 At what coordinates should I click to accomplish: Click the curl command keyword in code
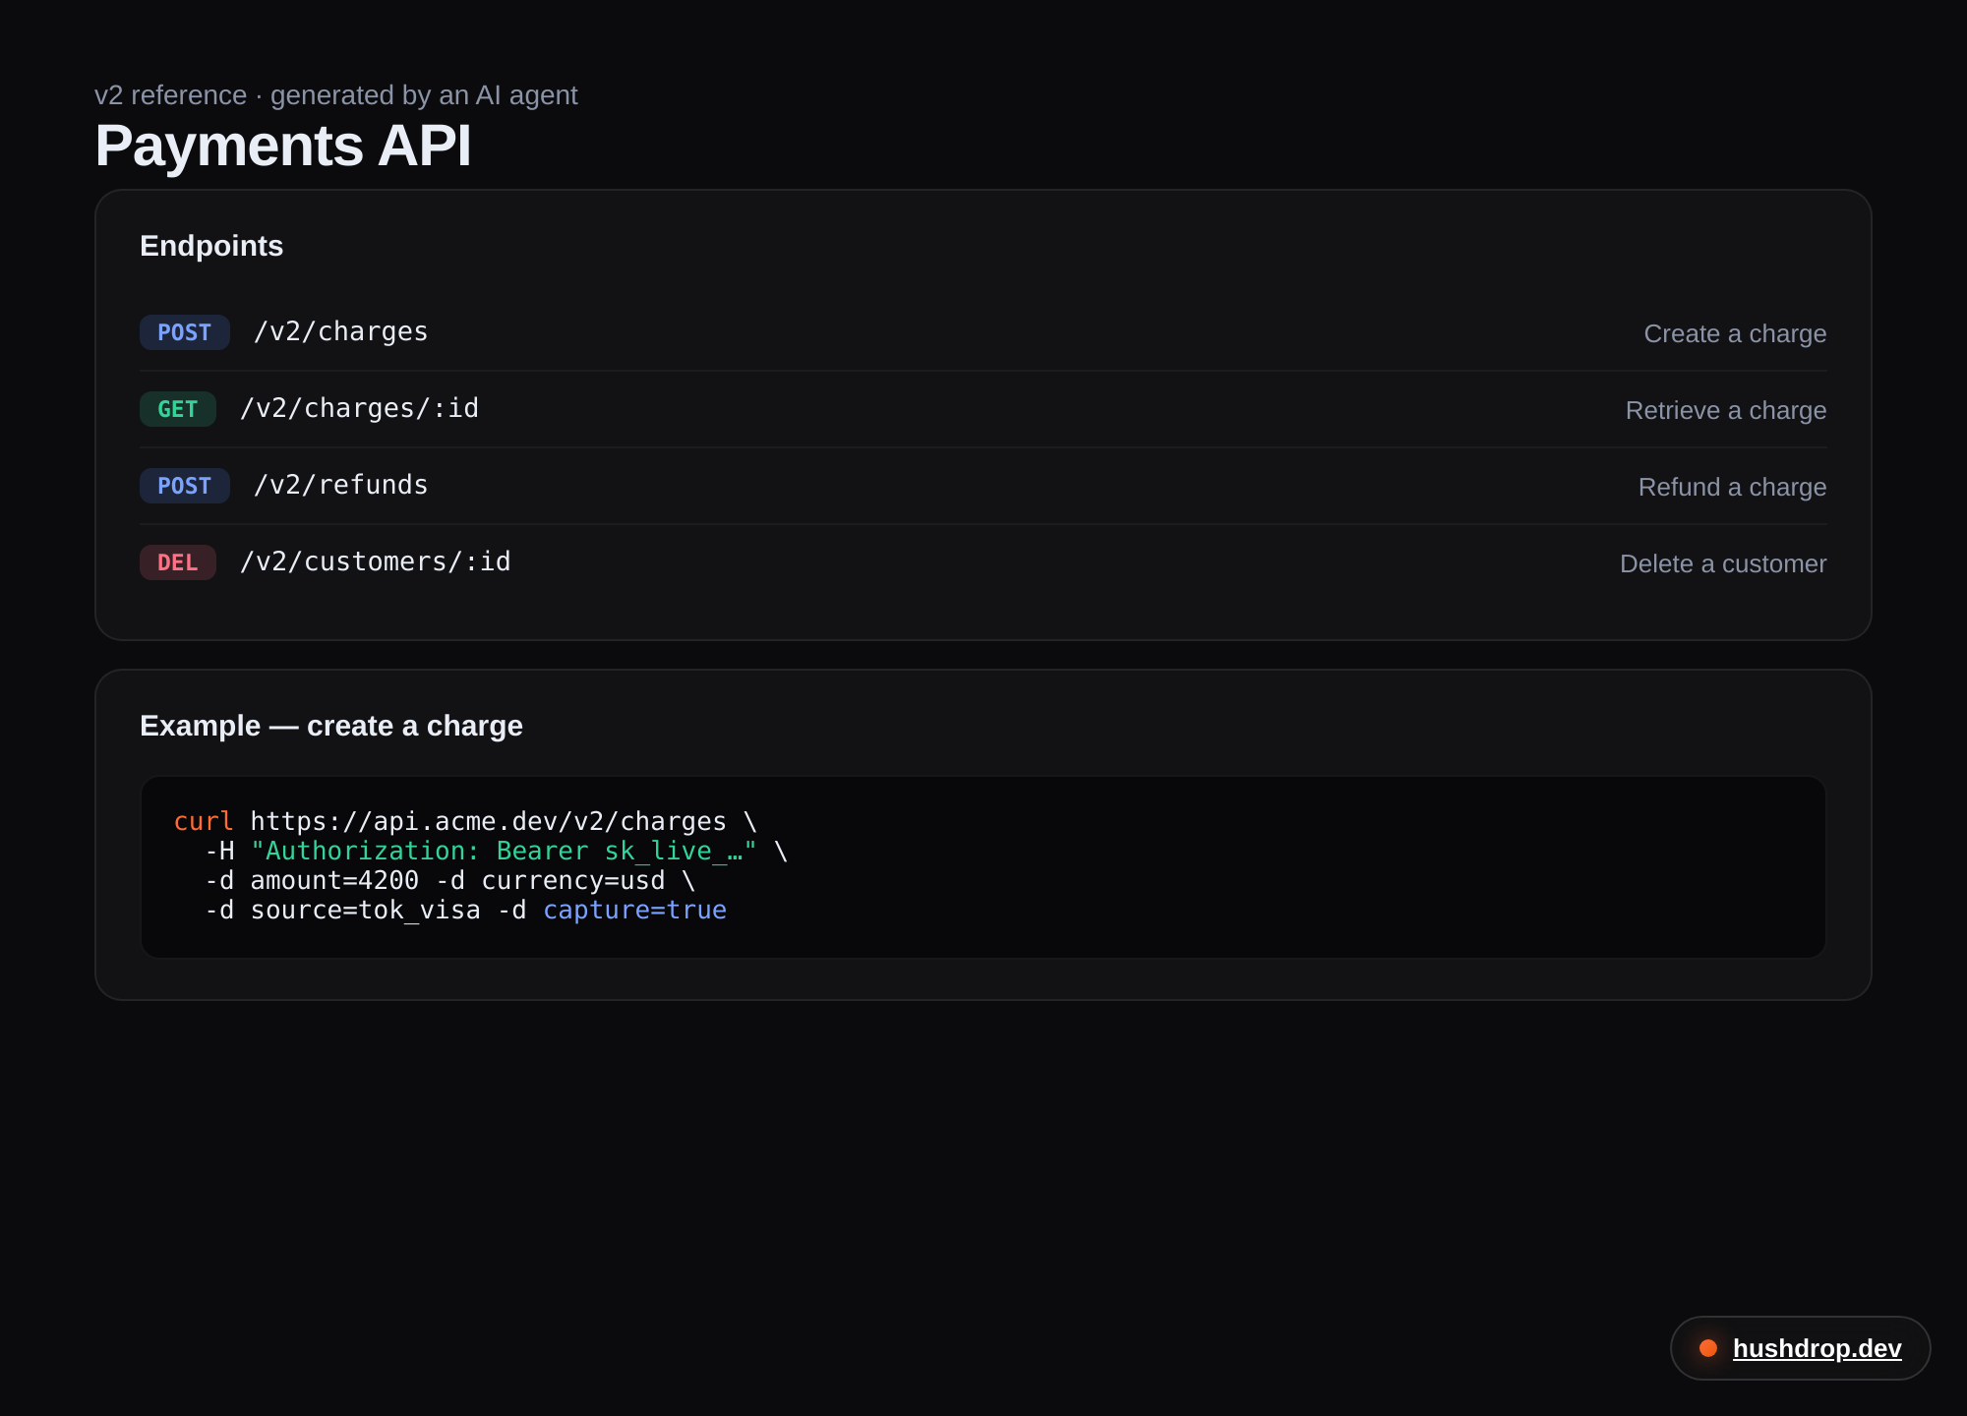point(204,821)
